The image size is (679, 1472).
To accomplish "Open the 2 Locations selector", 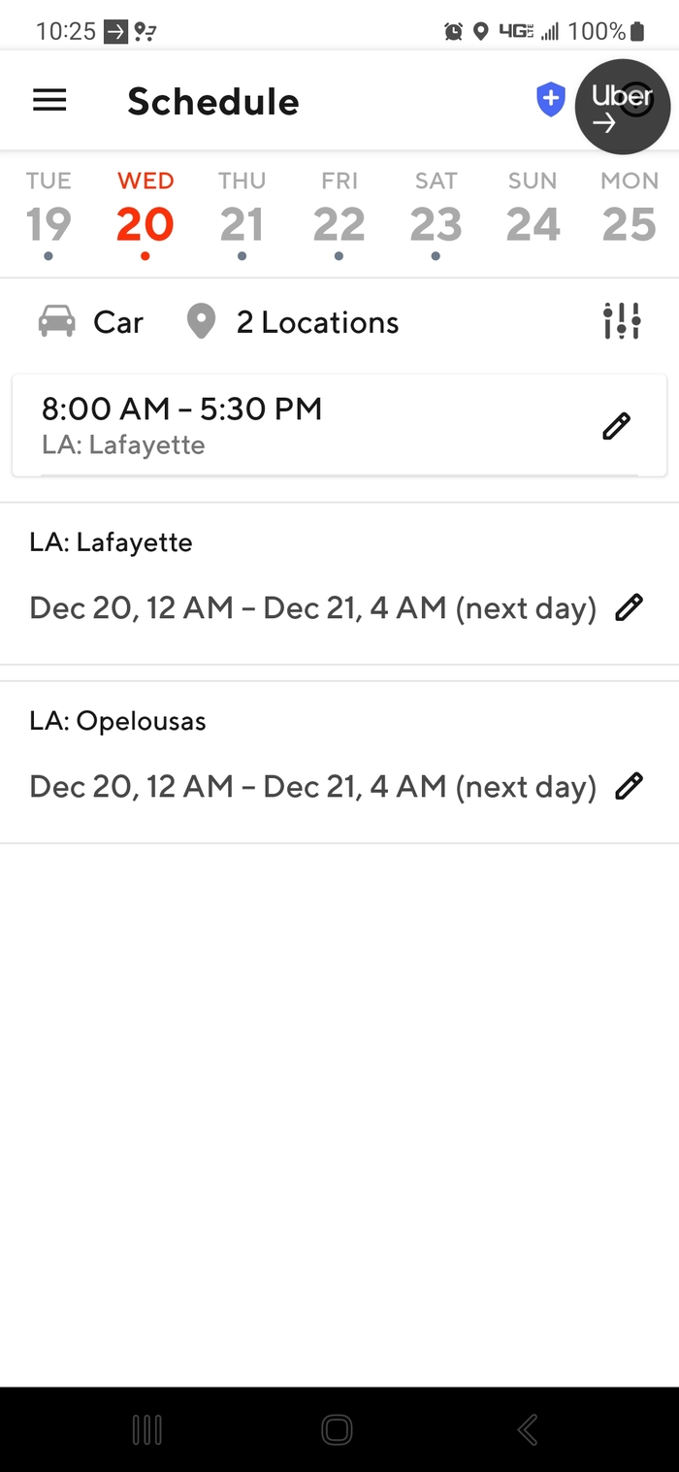I will click(316, 322).
